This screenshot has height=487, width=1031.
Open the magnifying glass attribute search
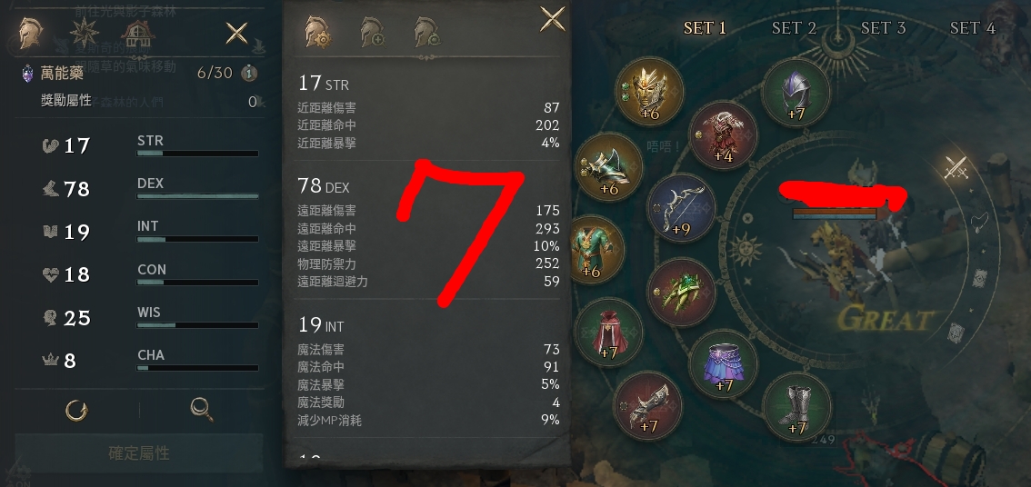coord(202,410)
